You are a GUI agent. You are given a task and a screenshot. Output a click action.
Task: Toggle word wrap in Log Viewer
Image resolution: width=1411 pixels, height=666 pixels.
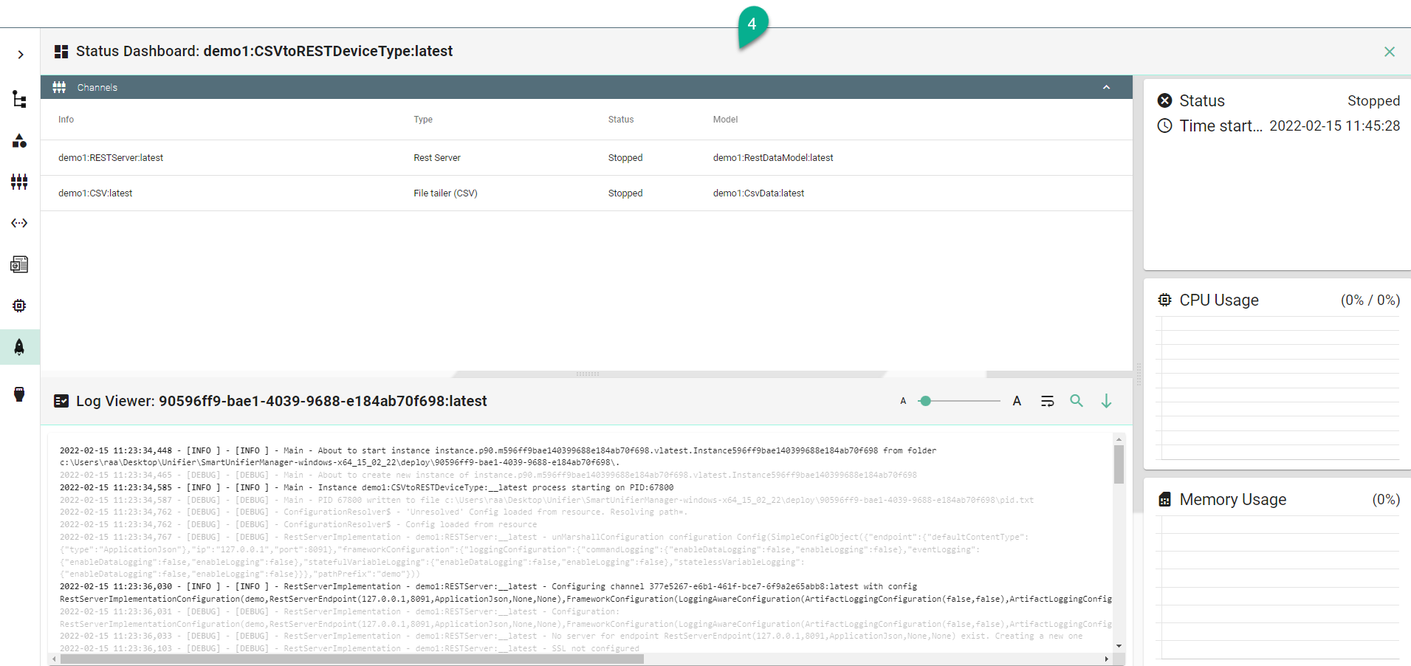[x=1047, y=401]
